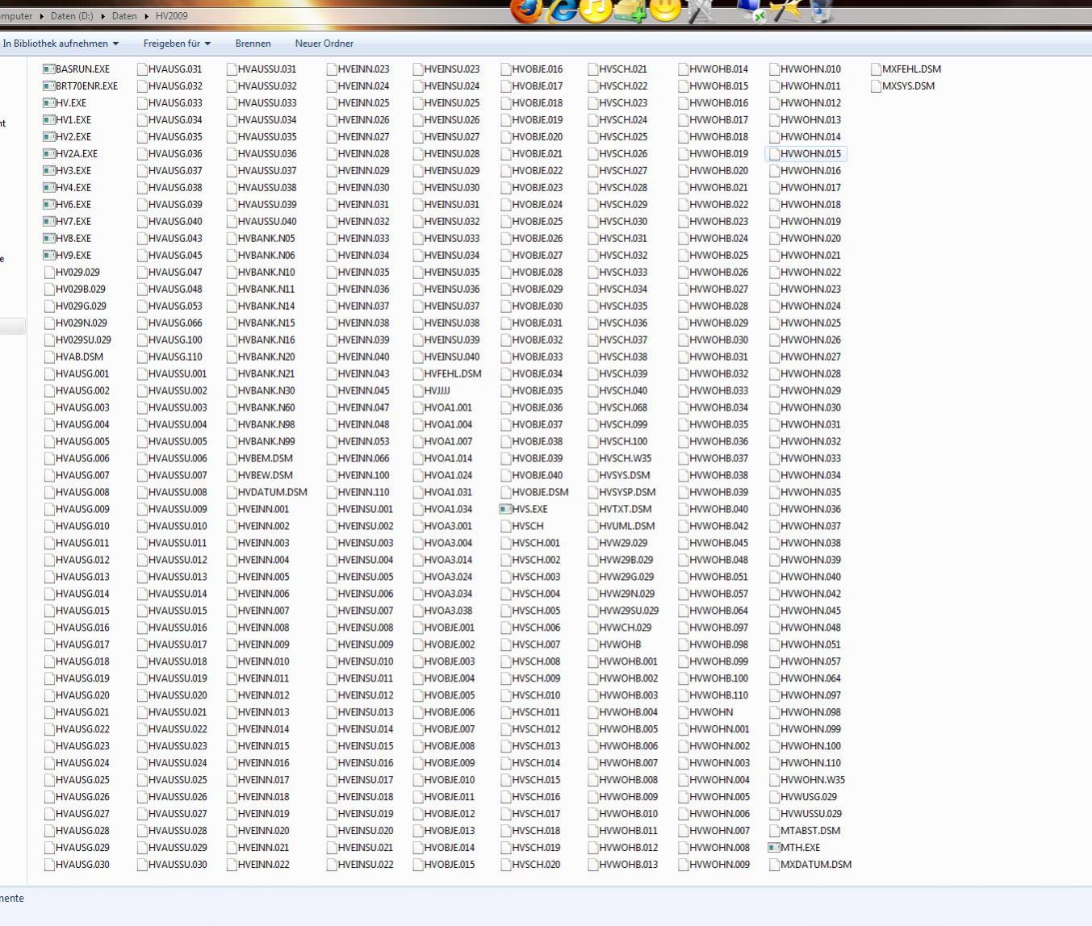The height and width of the screenshot is (926, 1092).
Task: Select the HV1.EXE program icon
Action: [x=48, y=120]
